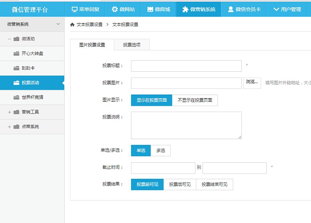Click the monitor icon beside 菜单回复

[x=75, y=9]
